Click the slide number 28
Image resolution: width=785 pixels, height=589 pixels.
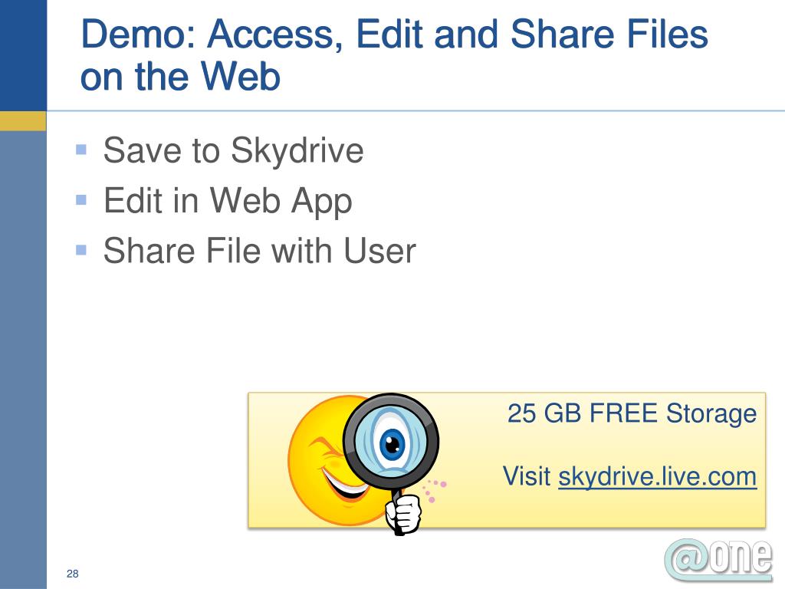click(73, 574)
